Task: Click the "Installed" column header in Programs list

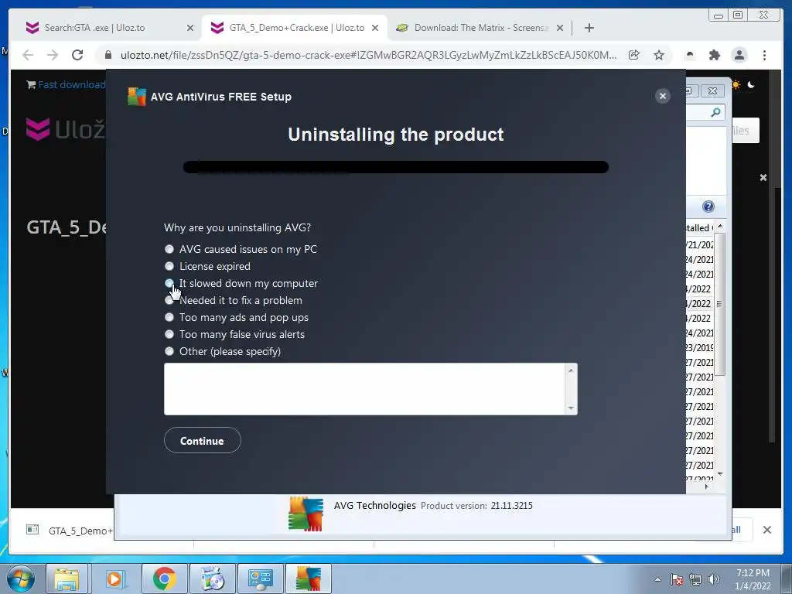Action: 699,228
